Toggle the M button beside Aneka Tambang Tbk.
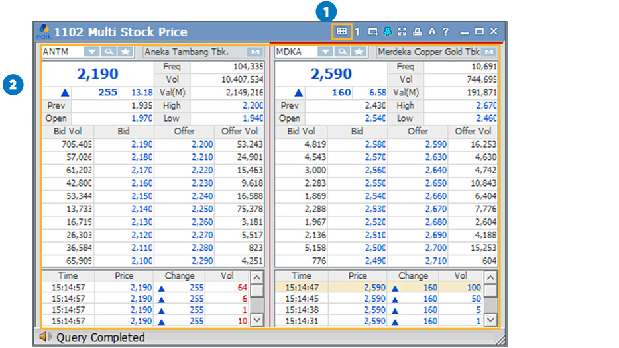The height and width of the screenshot is (348, 619). [x=255, y=52]
